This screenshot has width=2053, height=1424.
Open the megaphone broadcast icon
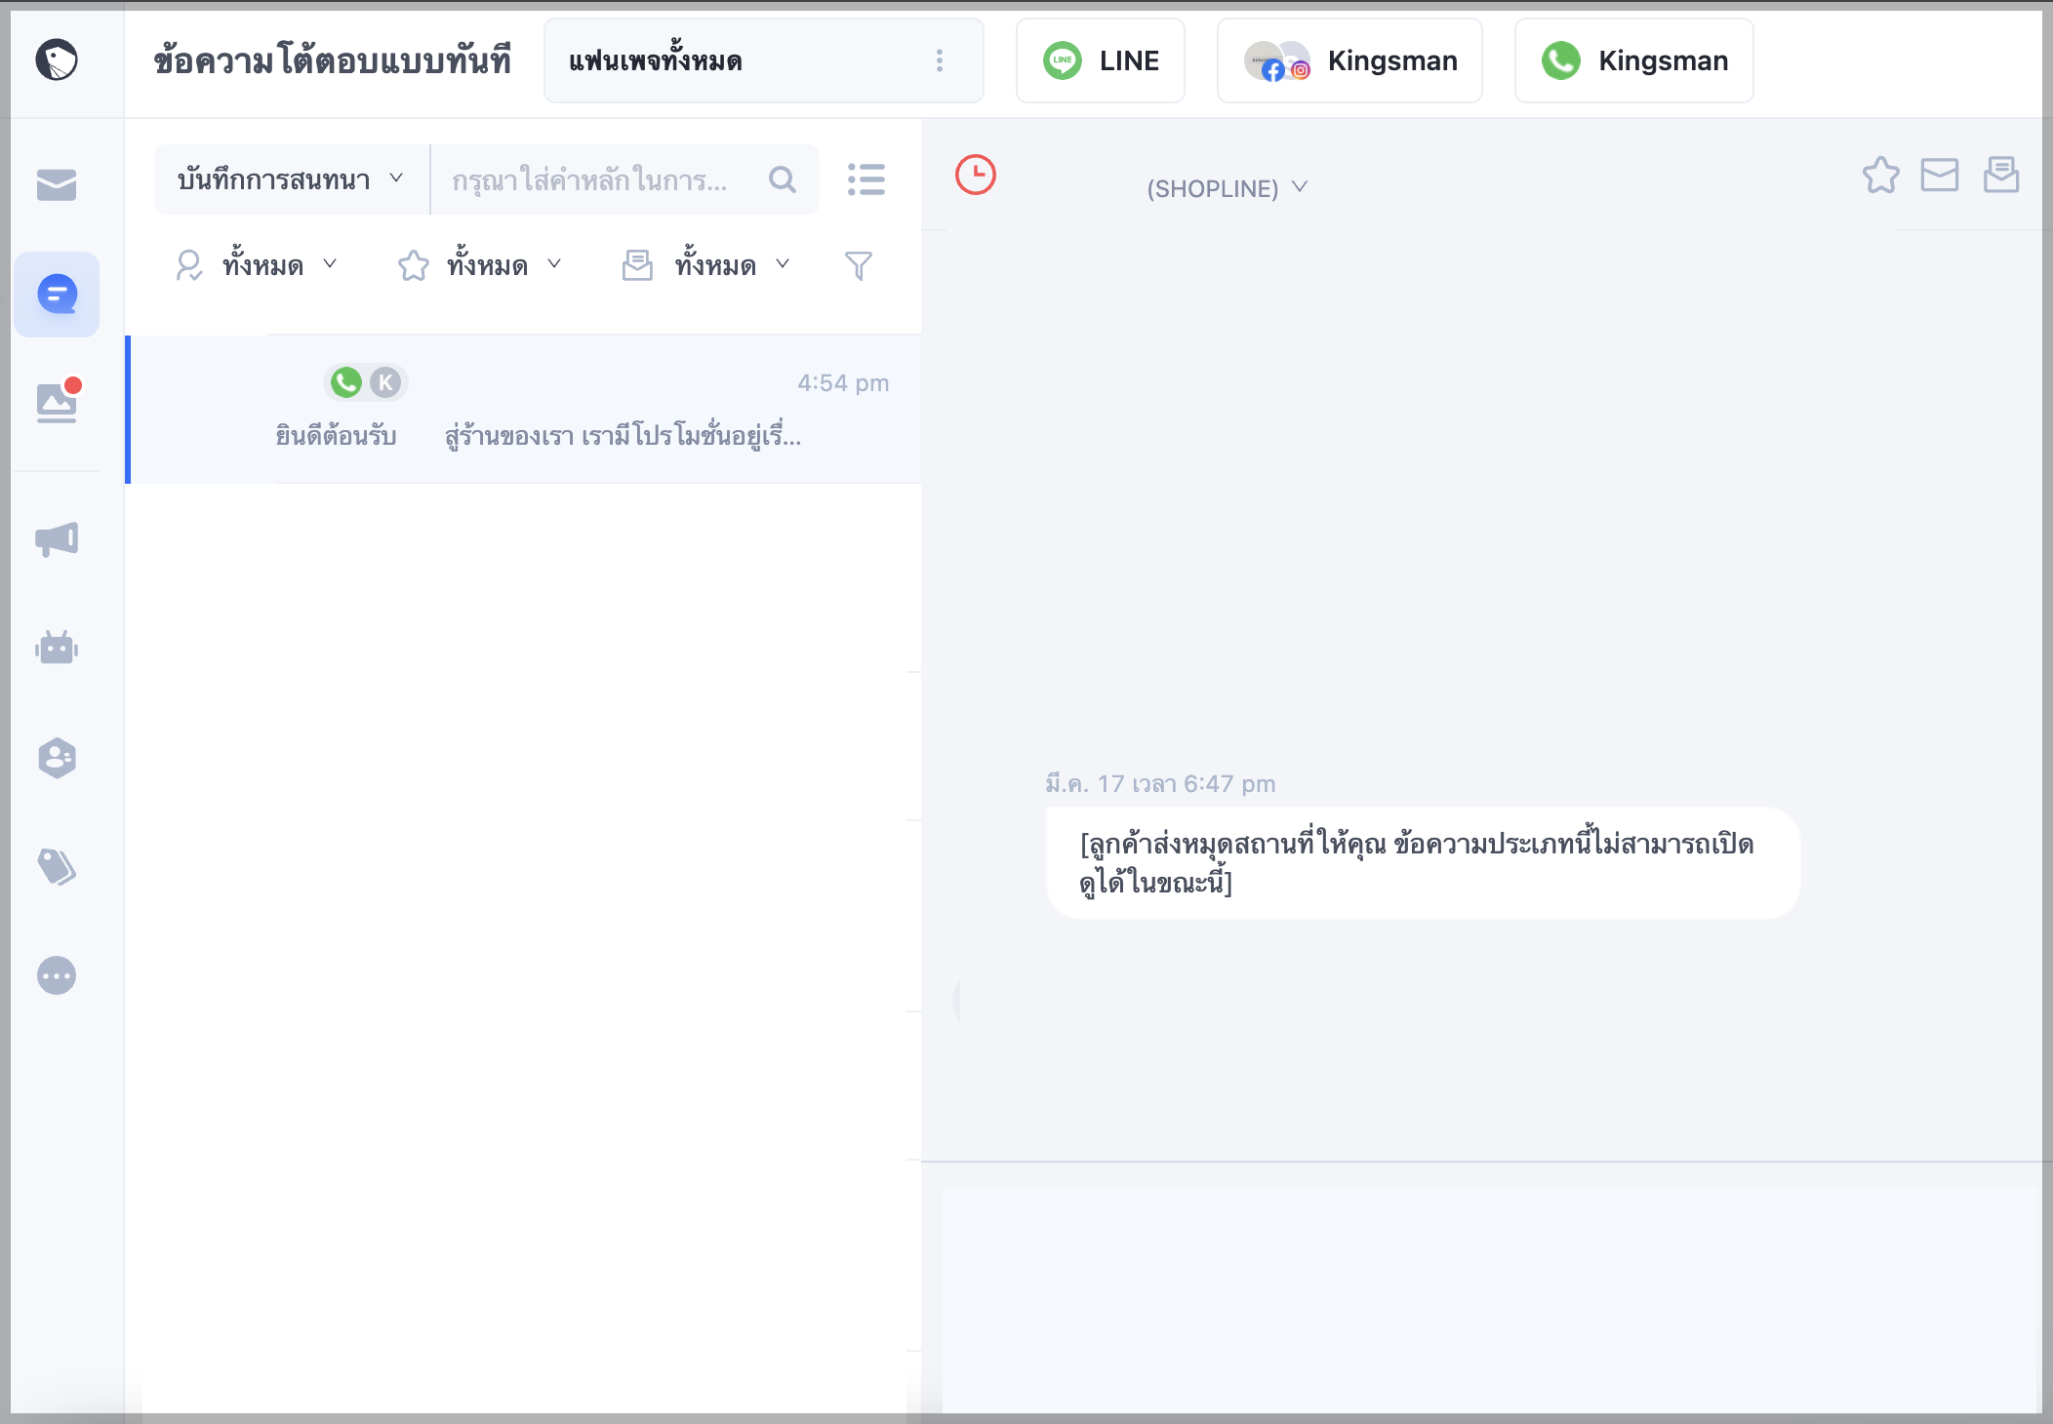(x=57, y=538)
